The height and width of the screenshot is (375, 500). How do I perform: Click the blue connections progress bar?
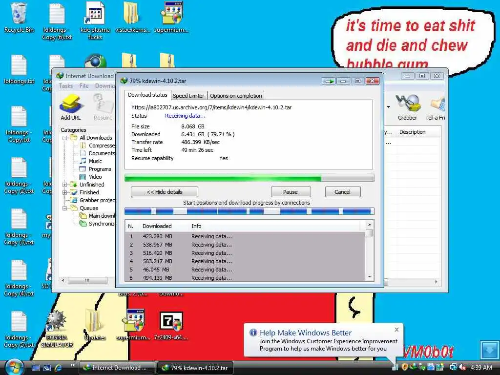pyautogui.click(x=250, y=211)
